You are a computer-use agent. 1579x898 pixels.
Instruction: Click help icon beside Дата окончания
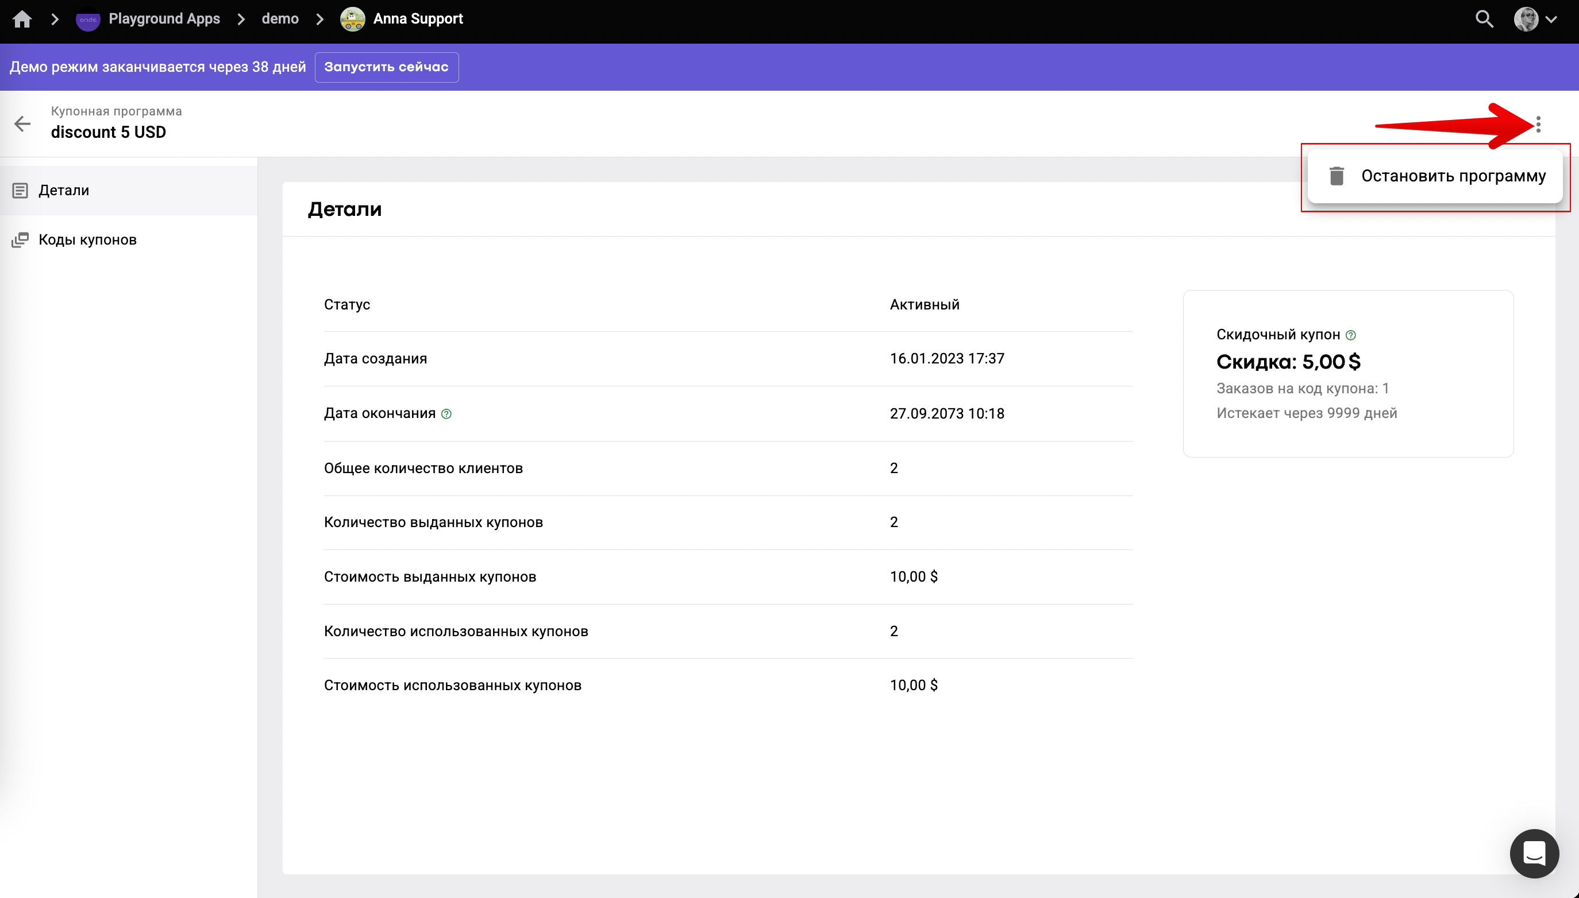pyautogui.click(x=446, y=414)
